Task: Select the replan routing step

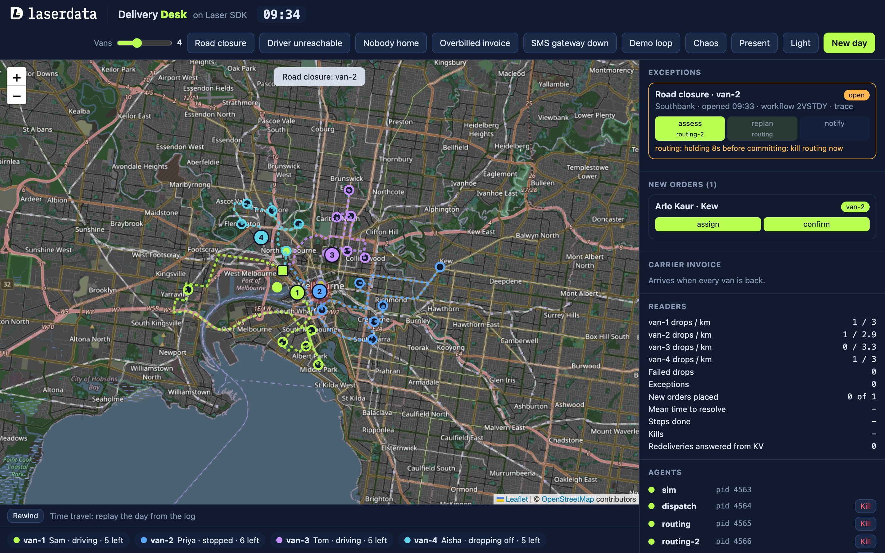Action: [x=762, y=128]
